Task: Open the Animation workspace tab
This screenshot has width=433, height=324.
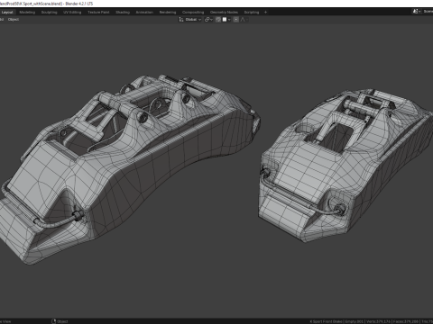Action: pos(144,13)
